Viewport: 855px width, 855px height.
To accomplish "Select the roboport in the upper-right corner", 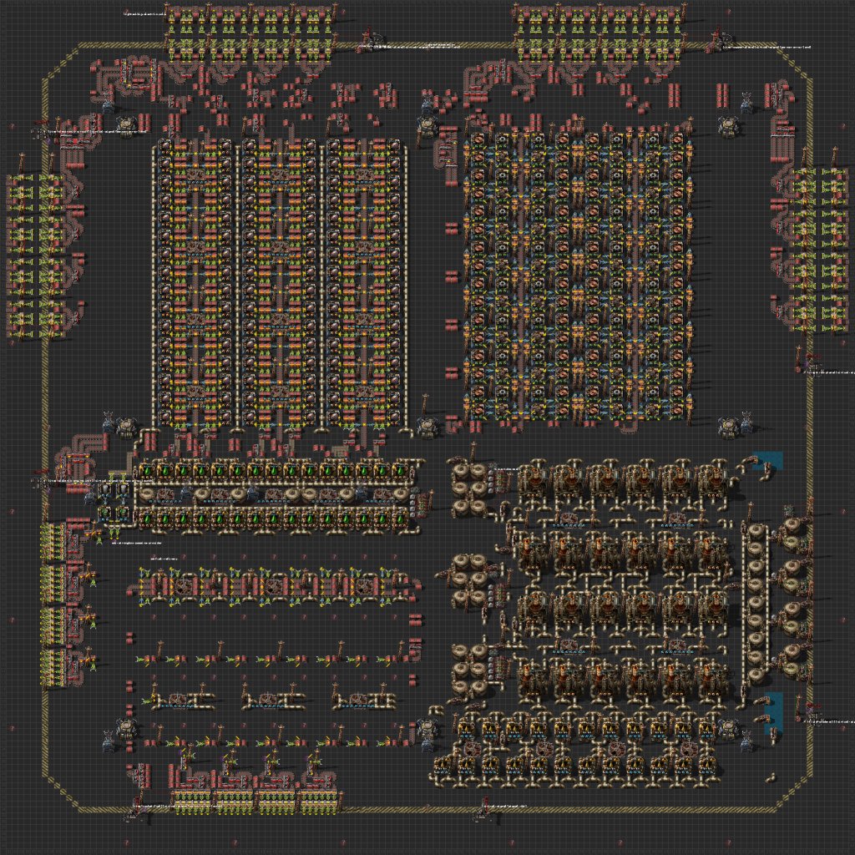I will 728,127.
